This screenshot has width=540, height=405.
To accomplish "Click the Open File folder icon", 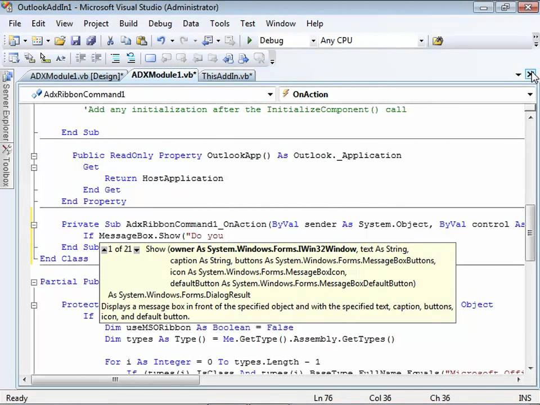I will coord(60,40).
